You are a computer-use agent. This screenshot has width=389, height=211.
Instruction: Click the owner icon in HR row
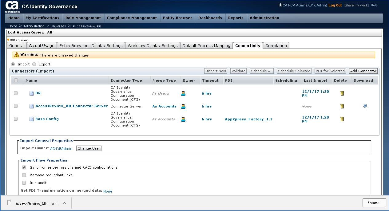183,93
